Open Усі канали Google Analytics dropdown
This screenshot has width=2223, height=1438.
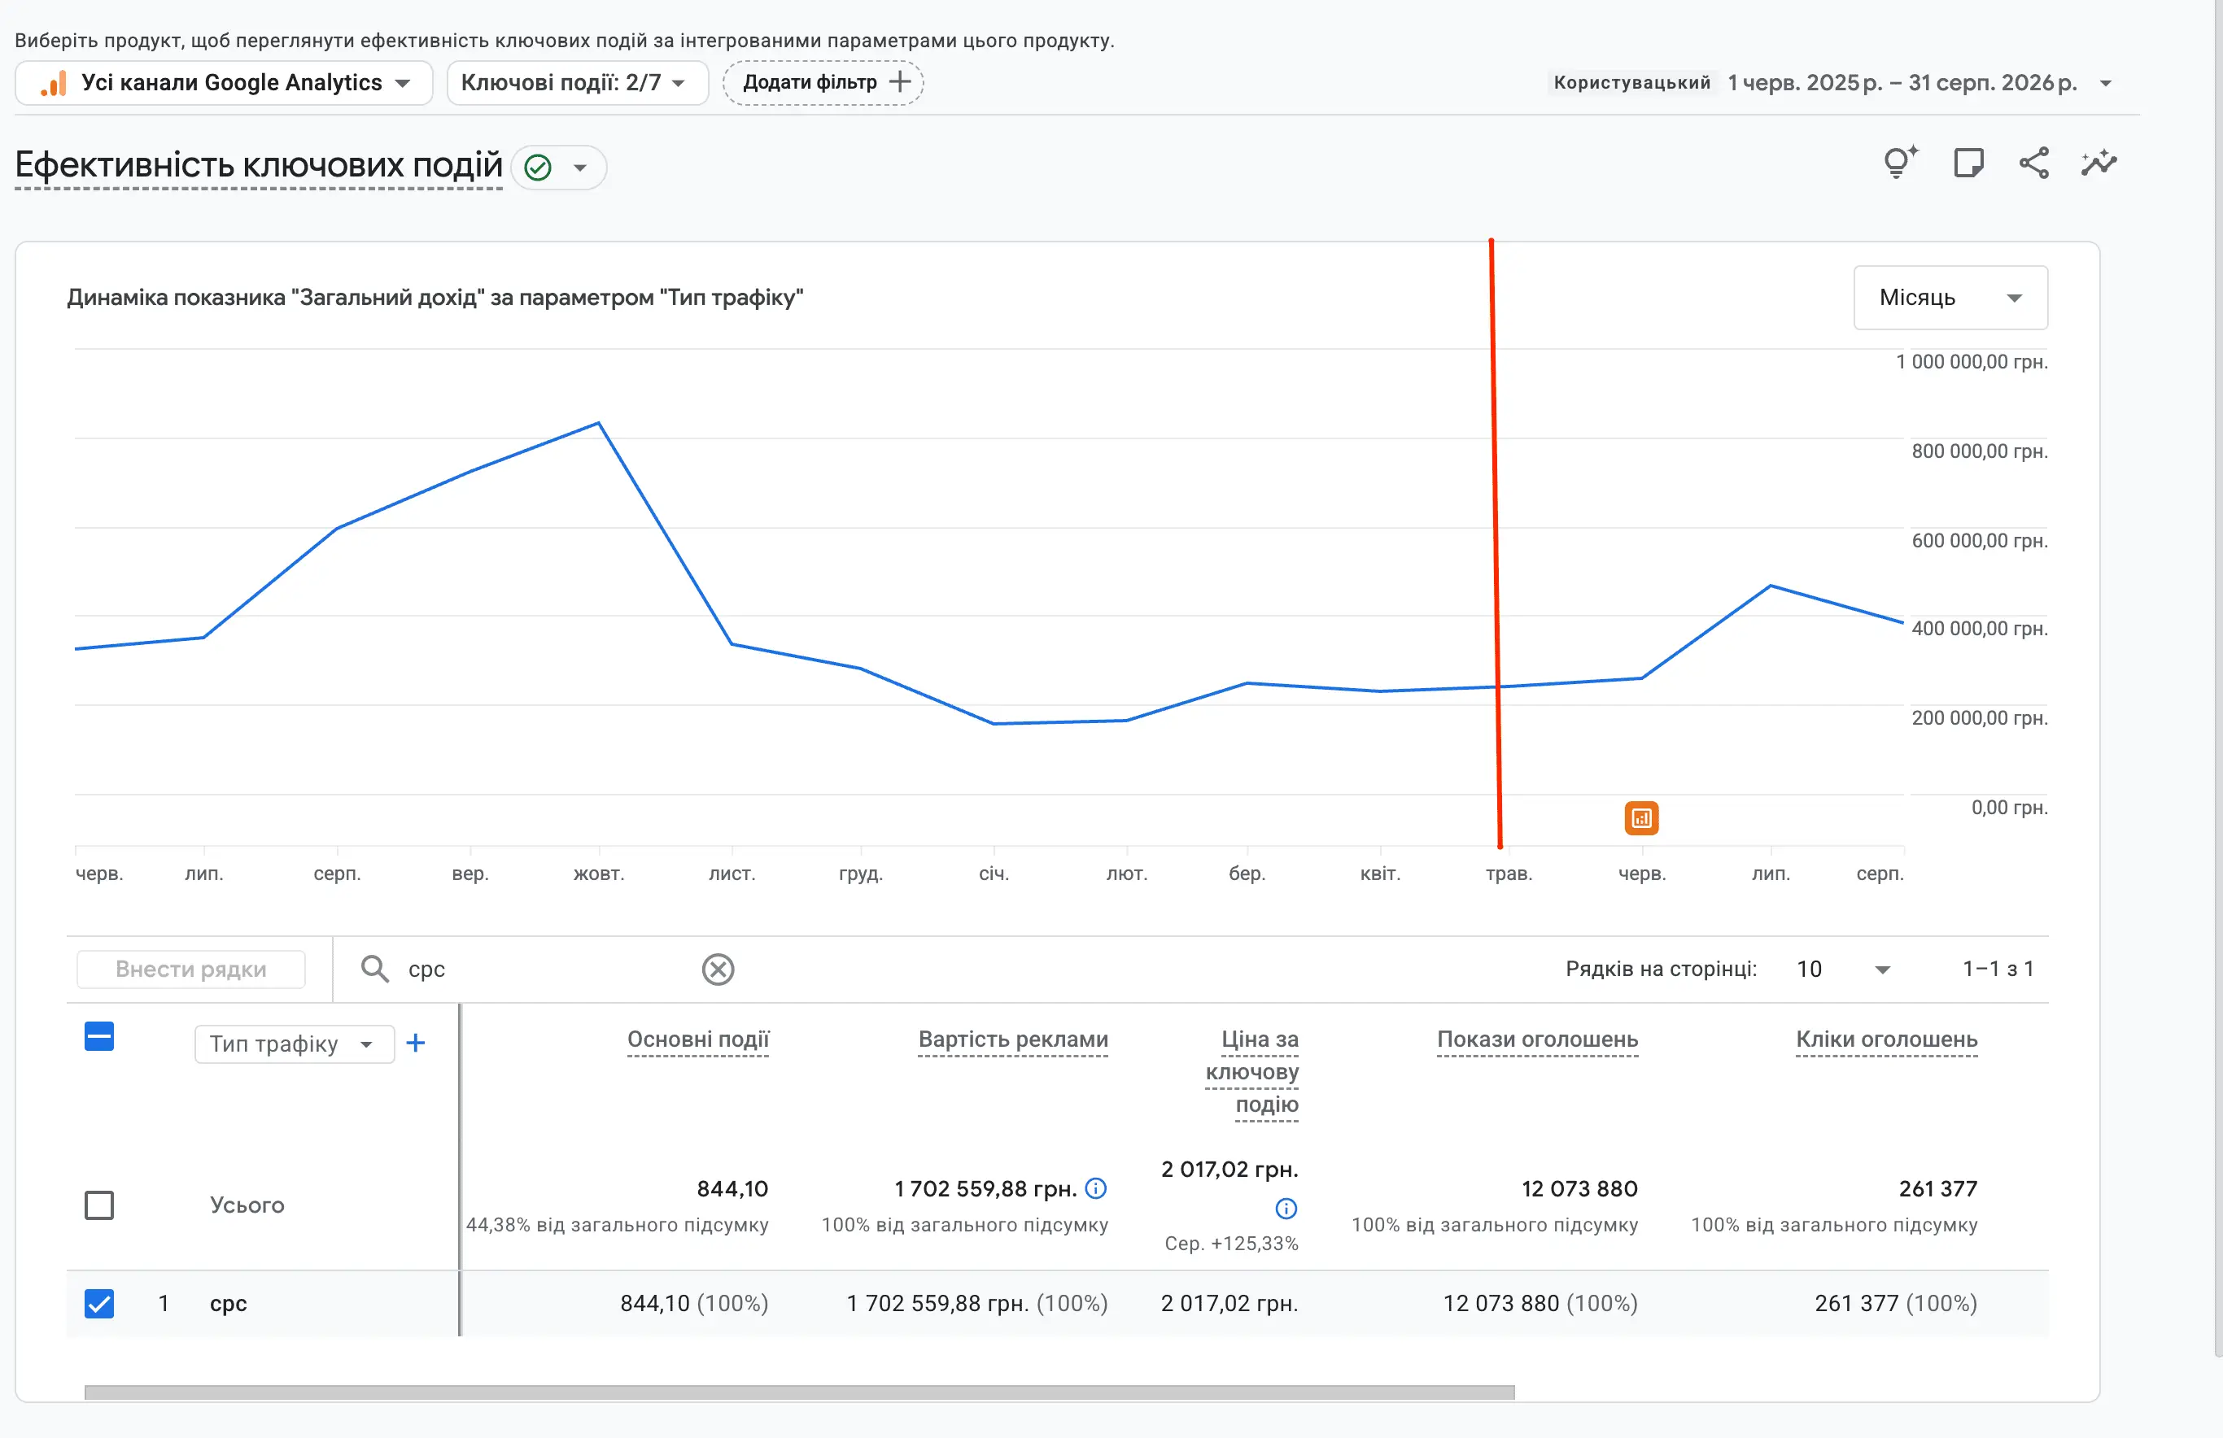tap(224, 83)
